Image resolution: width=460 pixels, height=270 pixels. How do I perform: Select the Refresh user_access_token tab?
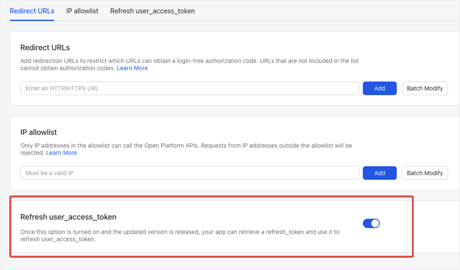pos(152,11)
